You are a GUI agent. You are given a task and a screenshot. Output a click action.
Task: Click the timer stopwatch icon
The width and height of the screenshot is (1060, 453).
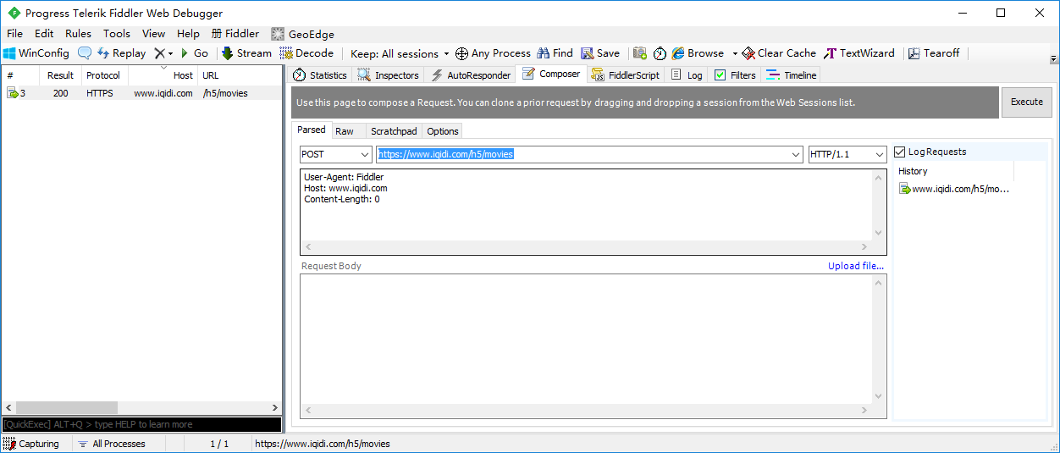[x=660, y=53]
